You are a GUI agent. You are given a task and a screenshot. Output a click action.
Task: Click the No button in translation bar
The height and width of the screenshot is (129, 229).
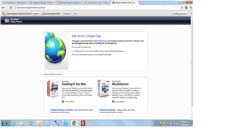tap(75, 14)
